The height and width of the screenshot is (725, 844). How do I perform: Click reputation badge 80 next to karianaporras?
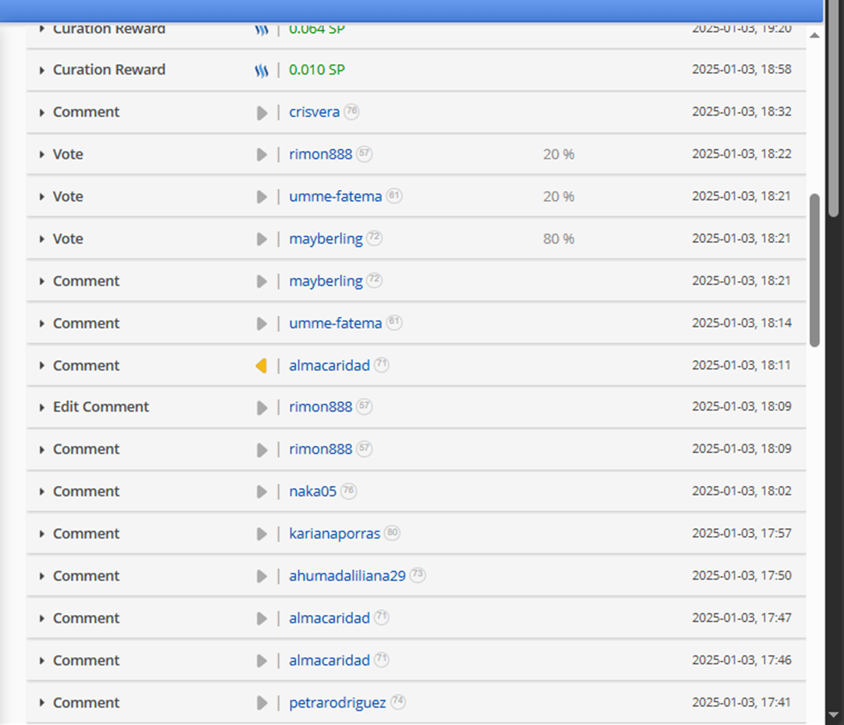pyautogui.click(x=393, y=534)
